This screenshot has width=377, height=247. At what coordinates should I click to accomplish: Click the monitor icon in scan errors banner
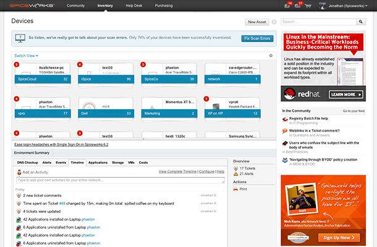(x=20, y=38)
